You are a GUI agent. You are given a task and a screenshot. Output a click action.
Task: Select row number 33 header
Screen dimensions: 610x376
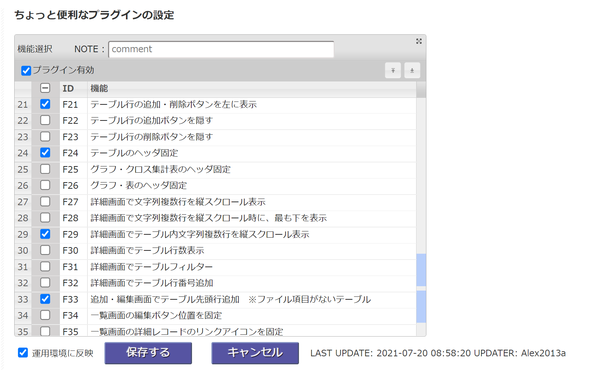[23, 299]
